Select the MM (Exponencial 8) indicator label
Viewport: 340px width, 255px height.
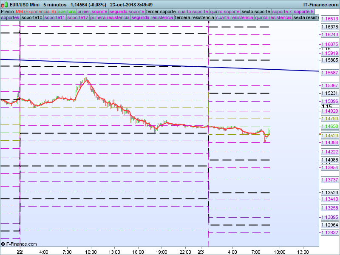pos(35,11)
